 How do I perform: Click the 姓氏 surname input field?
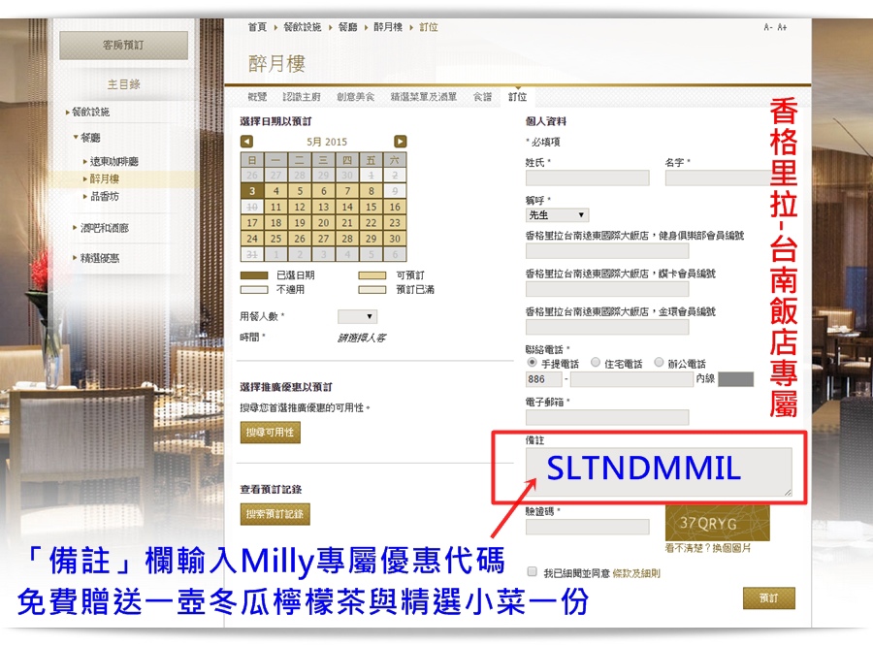coord(587,178)
